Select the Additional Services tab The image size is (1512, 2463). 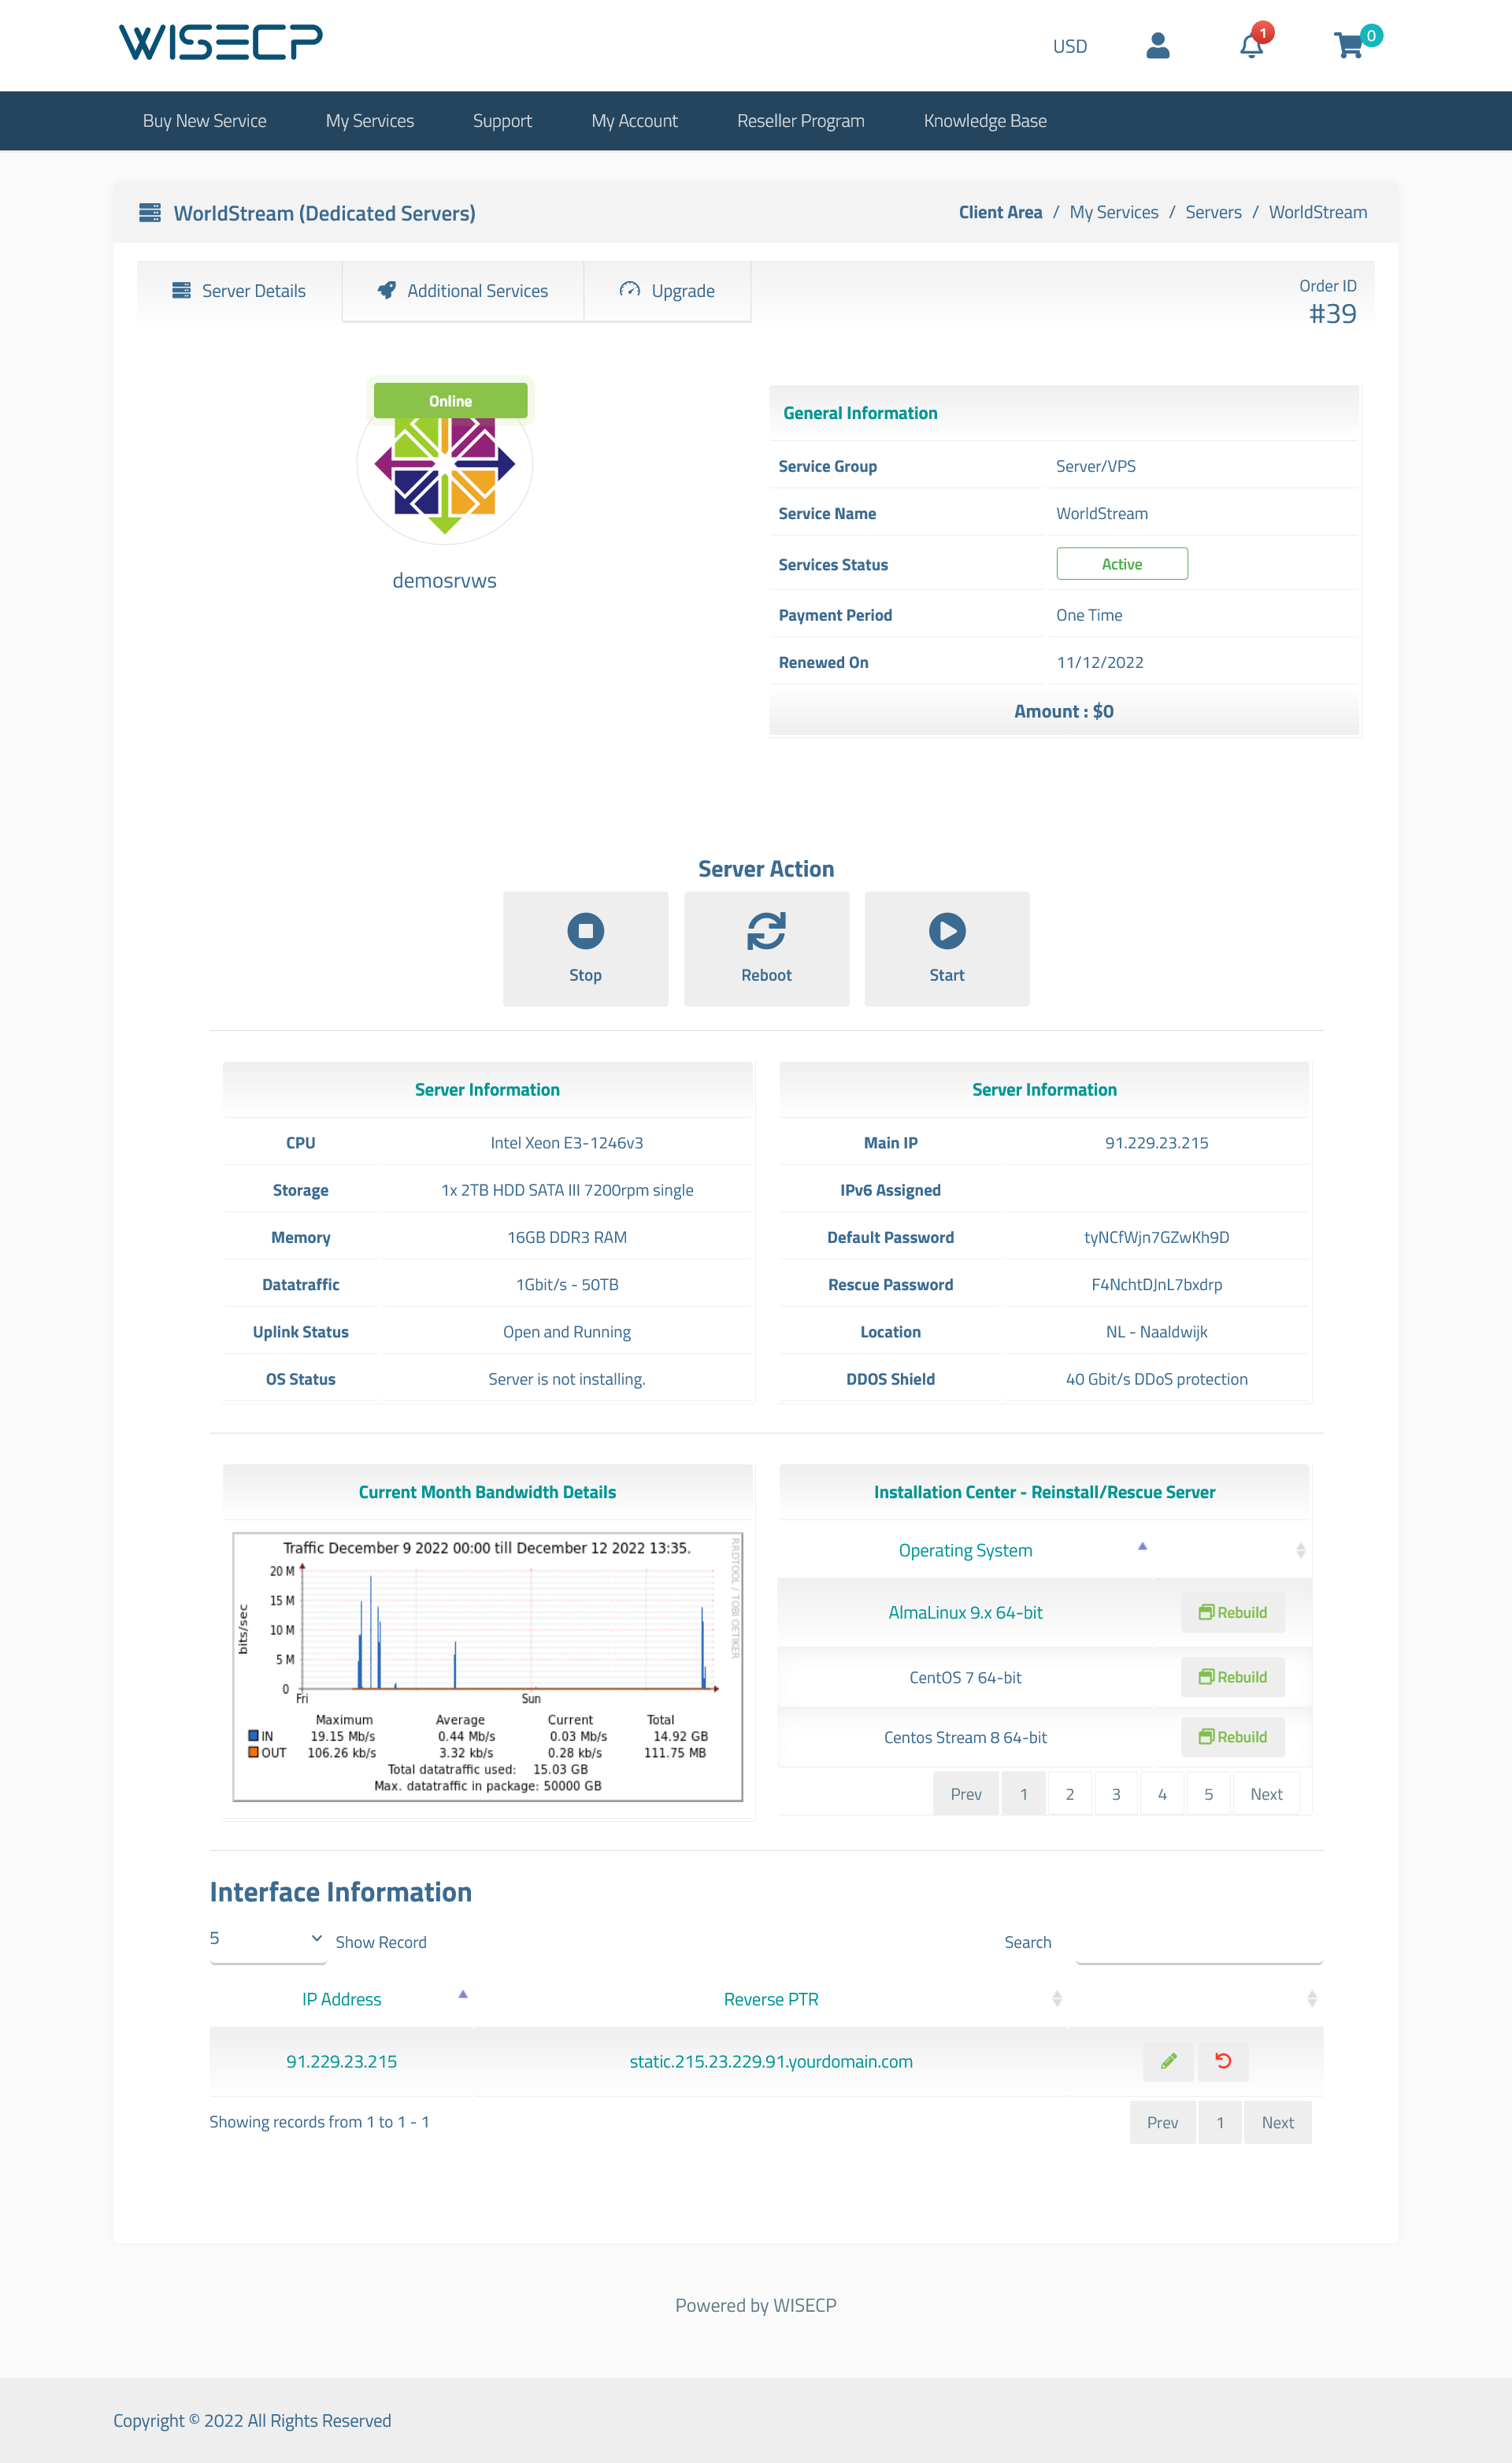[462, 291]
